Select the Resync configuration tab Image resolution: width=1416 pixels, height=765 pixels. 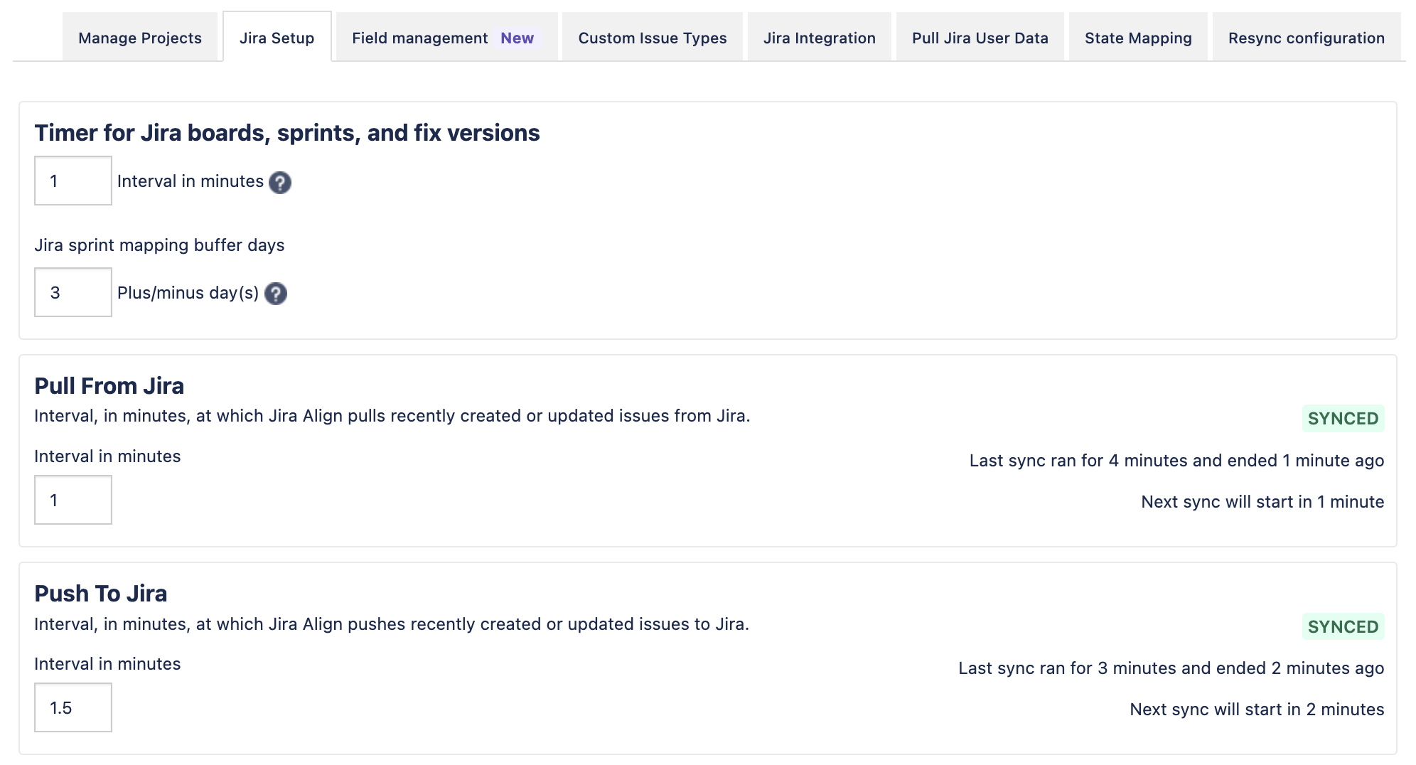1306,38
